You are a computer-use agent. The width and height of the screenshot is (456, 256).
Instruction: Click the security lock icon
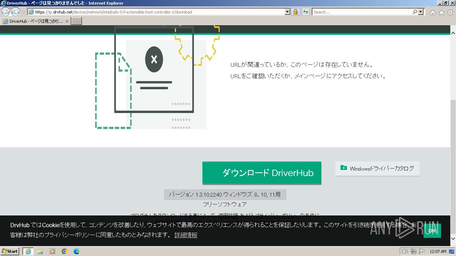click(x=295, y=12)
